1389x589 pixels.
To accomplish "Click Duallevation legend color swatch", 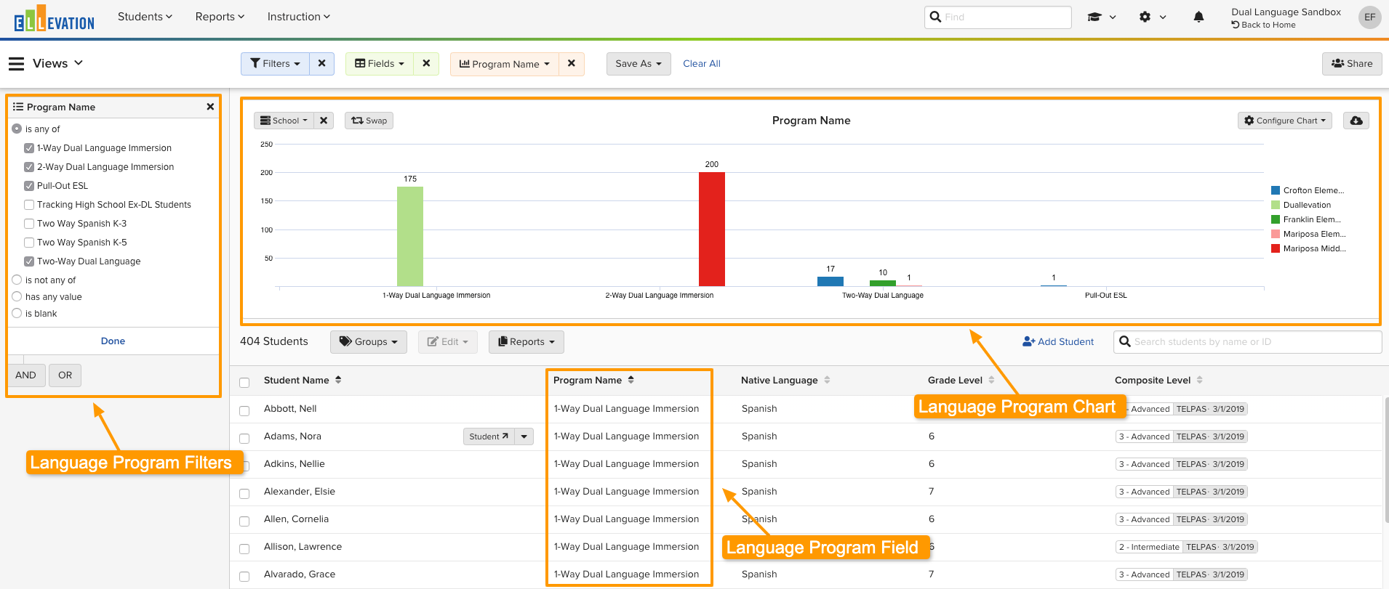I will [1275, 205].
